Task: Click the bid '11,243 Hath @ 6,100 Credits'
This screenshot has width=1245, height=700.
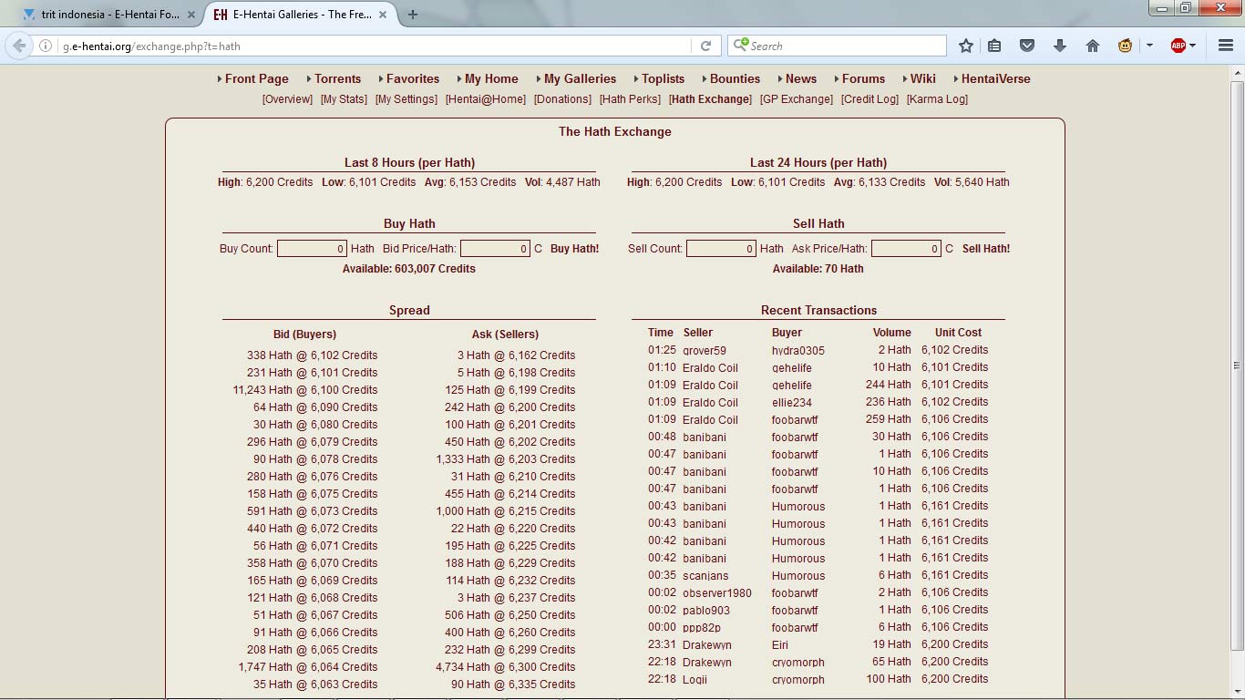Action: (x=304, y=390)
